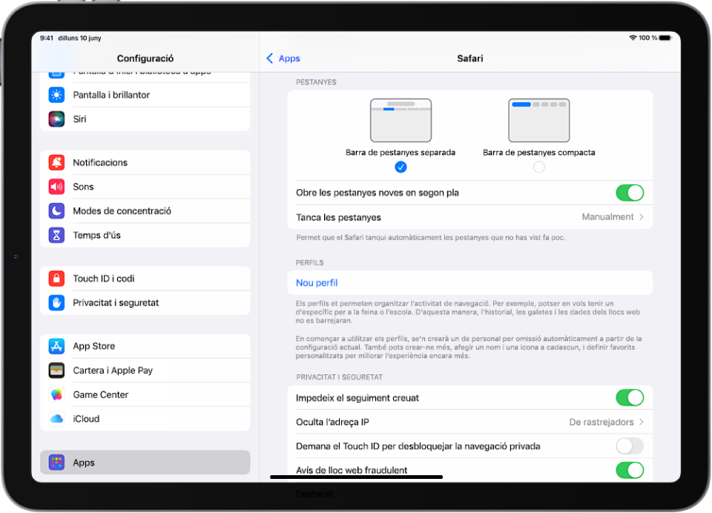Open Game Center settings
The width and height of the screenshot is (712, 513).
145,394
